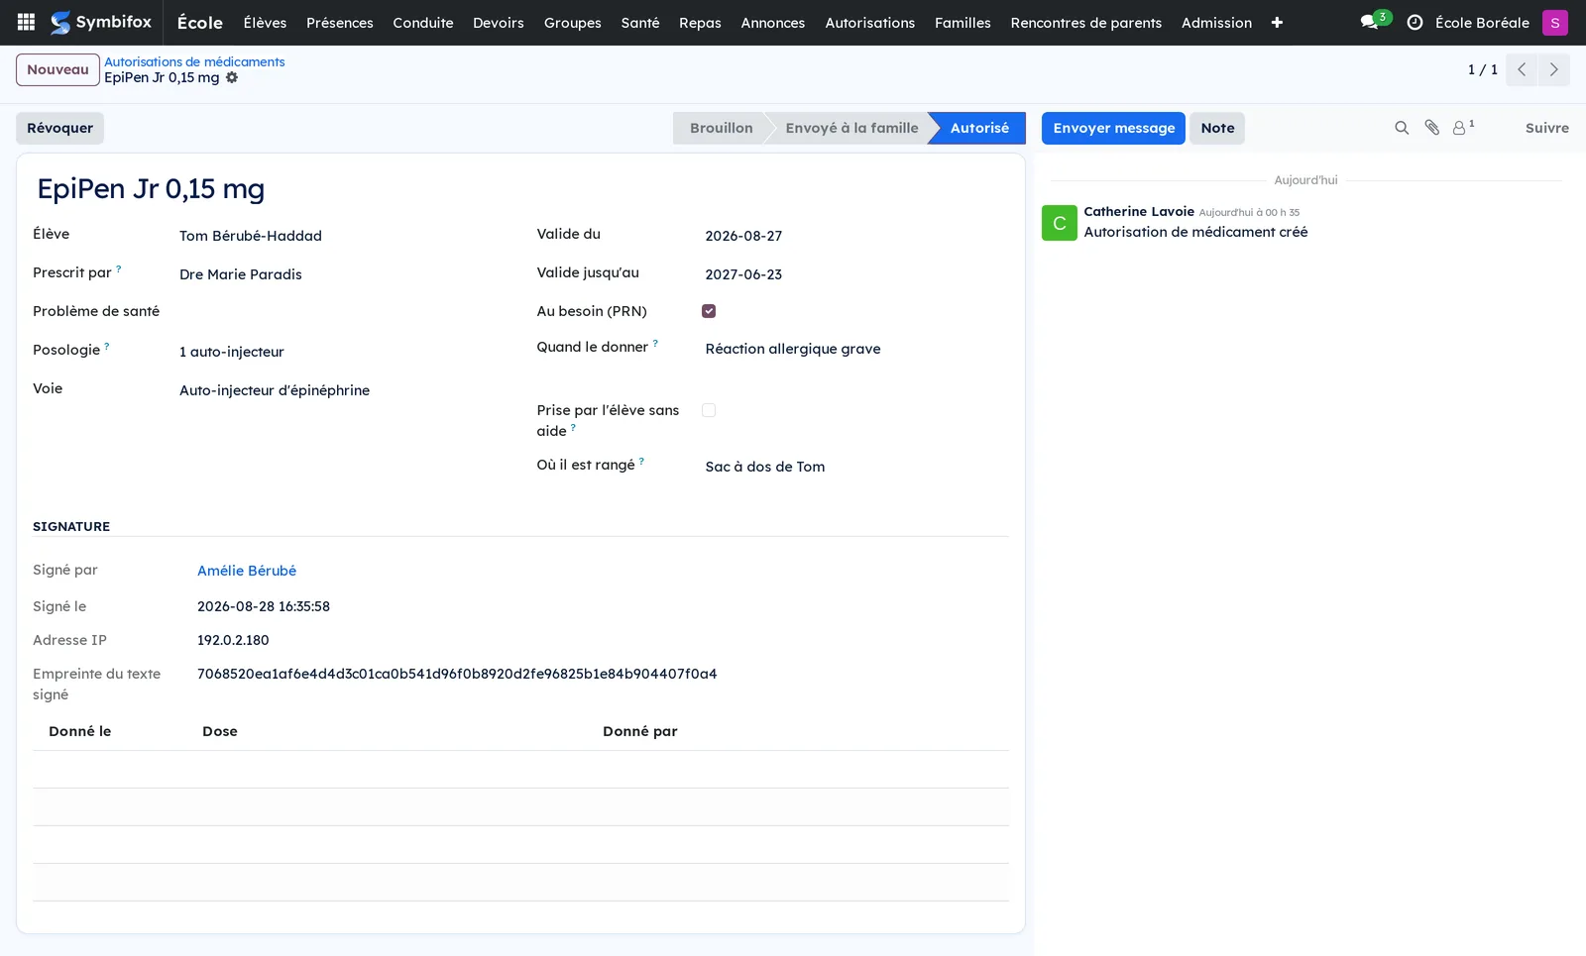Screen dimensions: 1586x956
Task: Open the Autorisations menu
Action: tap(869, 22)
